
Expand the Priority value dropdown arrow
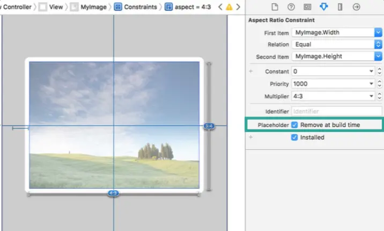point(371,84)
